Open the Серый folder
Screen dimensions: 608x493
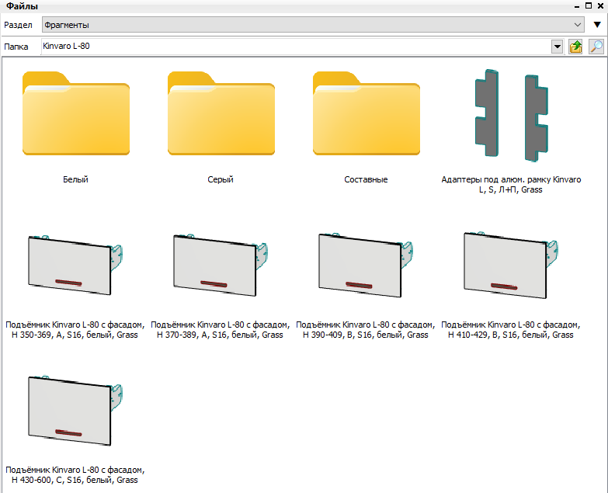click(x=221, y=113)
